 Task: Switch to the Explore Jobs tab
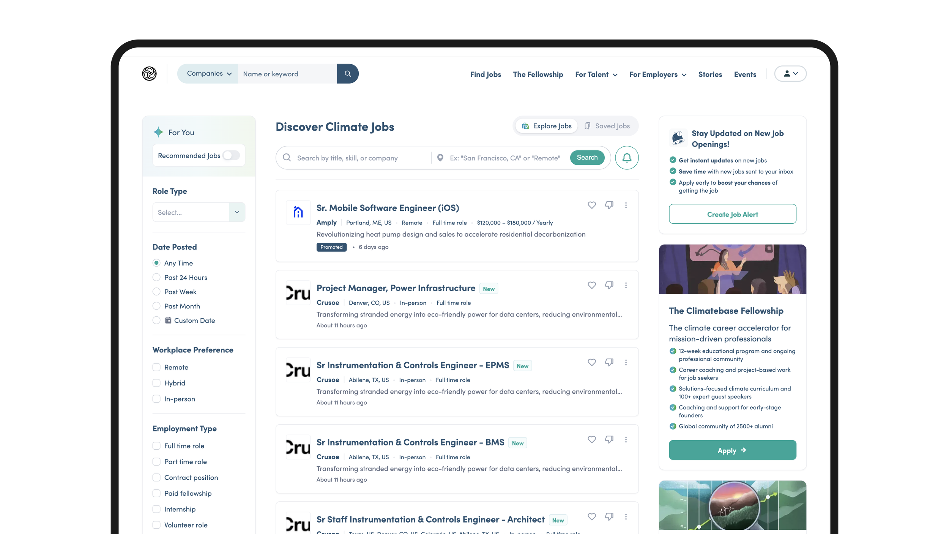coord(547,126)
